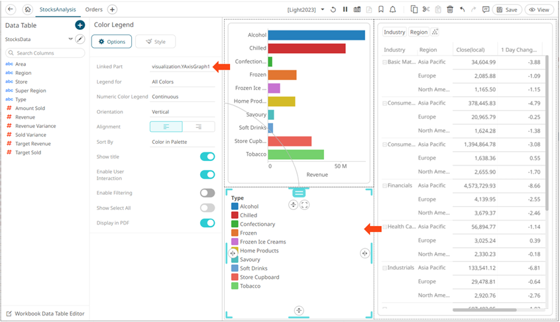
Task: Open the Light2023 theme dropdown
Action: click(x=322, y=10)
